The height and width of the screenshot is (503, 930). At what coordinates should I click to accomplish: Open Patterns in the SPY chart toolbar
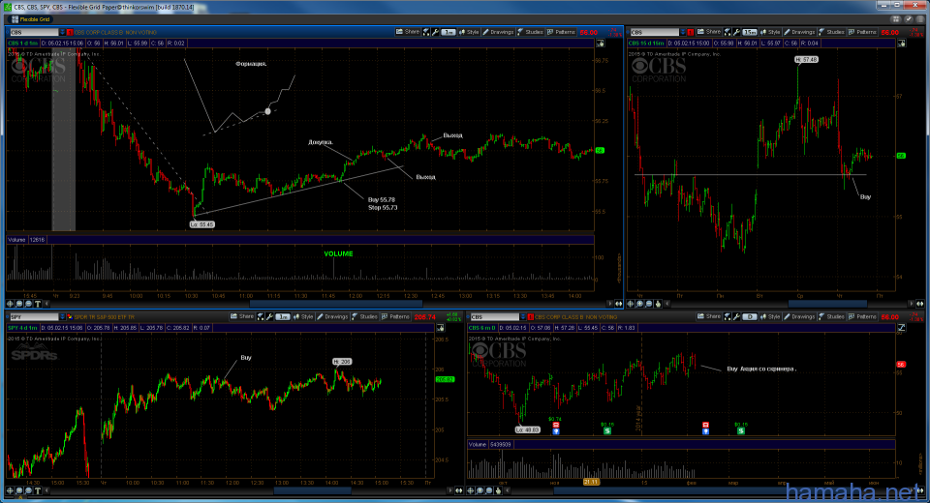(395, 317)
